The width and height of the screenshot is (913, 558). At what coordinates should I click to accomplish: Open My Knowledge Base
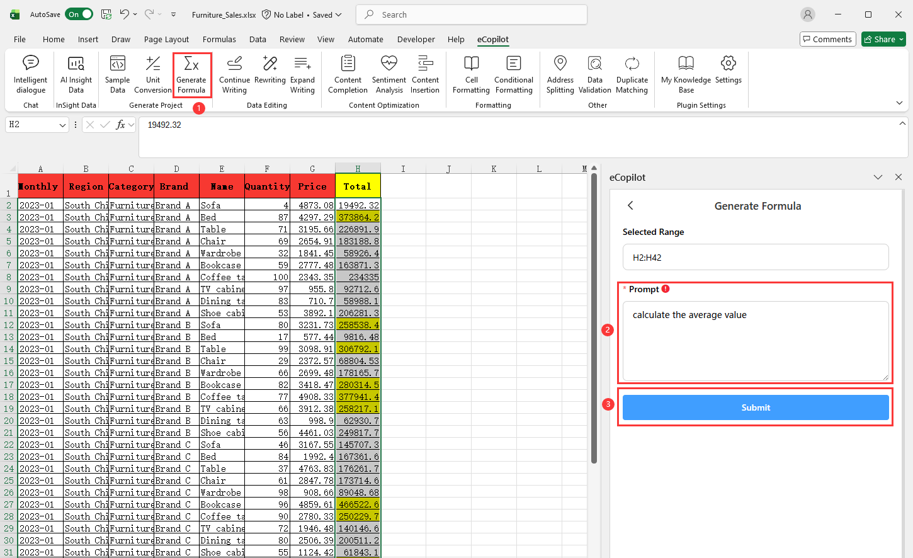point(686,74)
